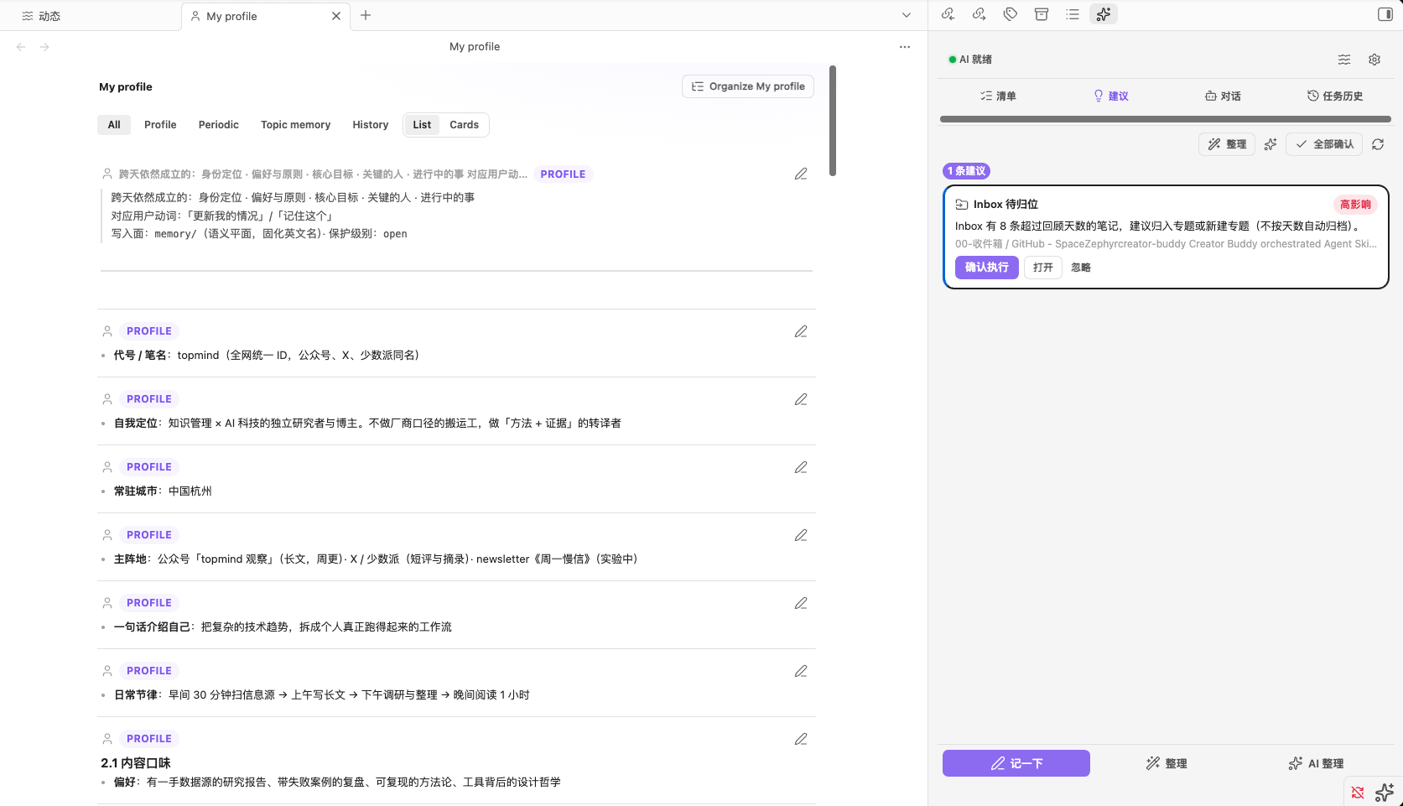Click 全部确认 button

(x=1324, y=144)
